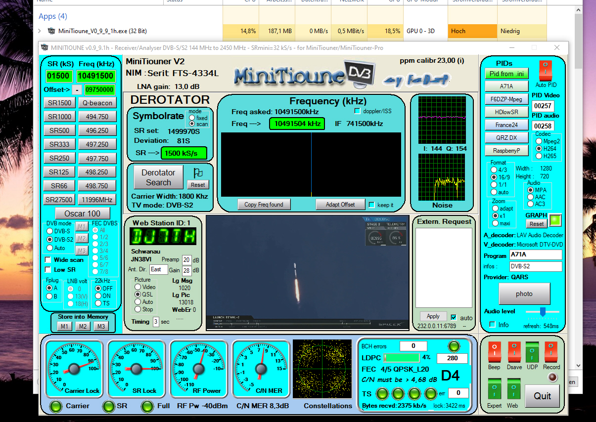Click Apps (4) group header in Task Manager
Screen dimensions: 596x422
click(53, 16)
